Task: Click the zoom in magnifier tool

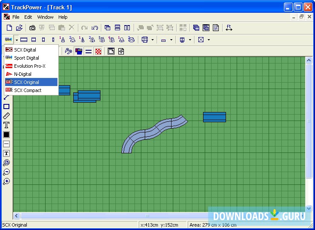Action: pyautogui.click(x=6, y=181)
